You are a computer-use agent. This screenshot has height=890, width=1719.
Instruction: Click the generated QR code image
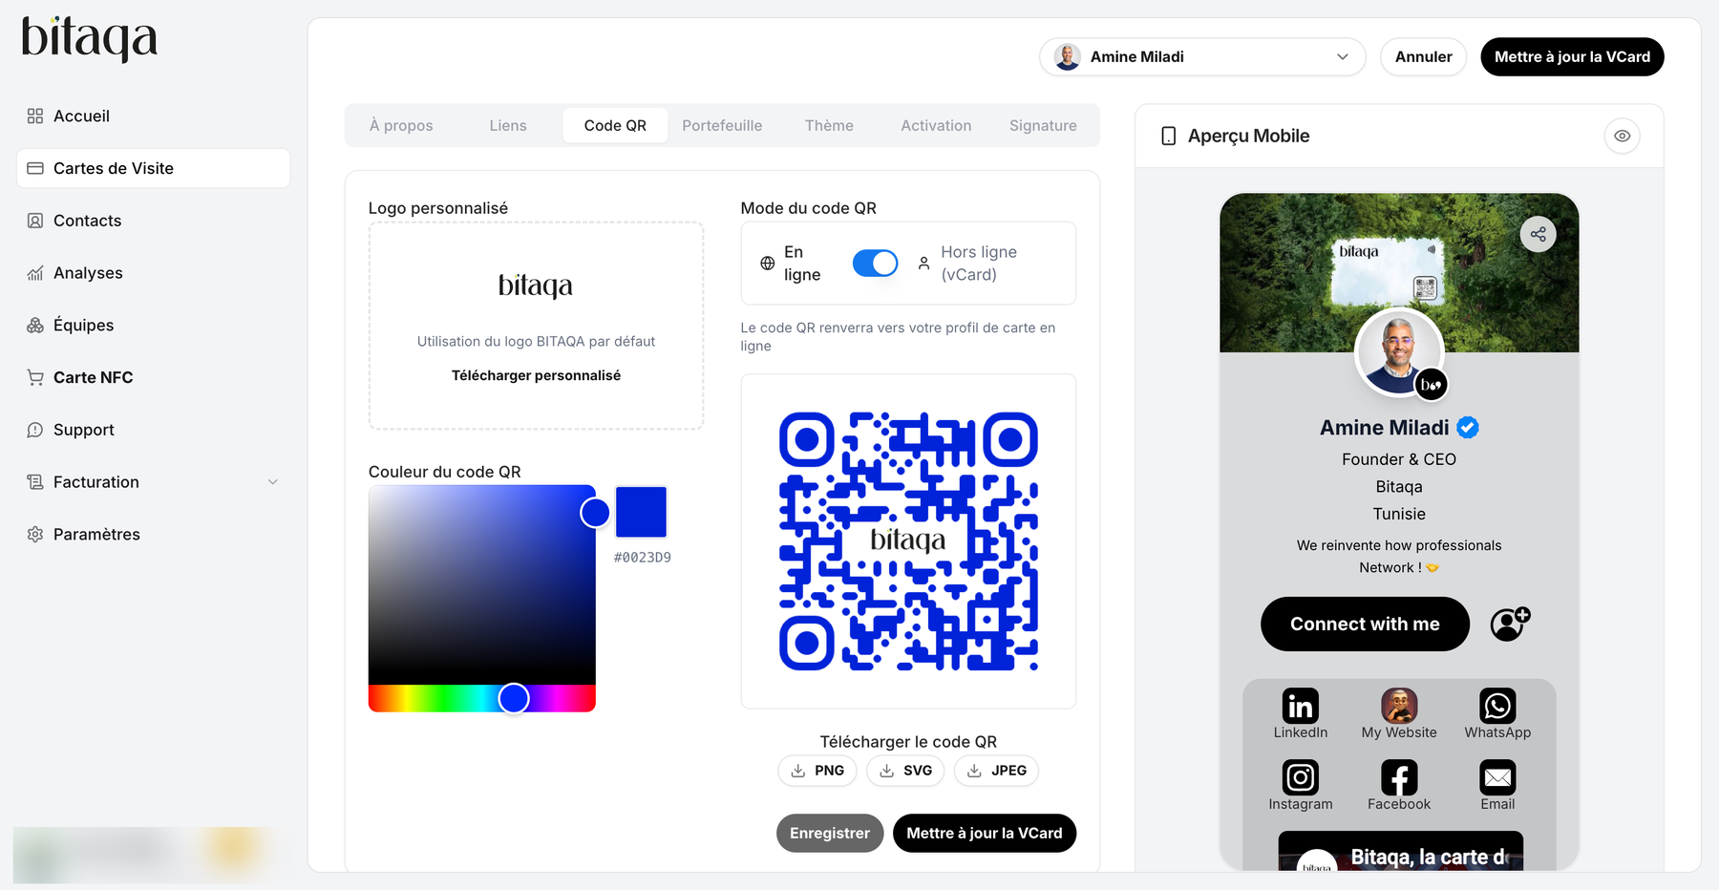[908, 541]
